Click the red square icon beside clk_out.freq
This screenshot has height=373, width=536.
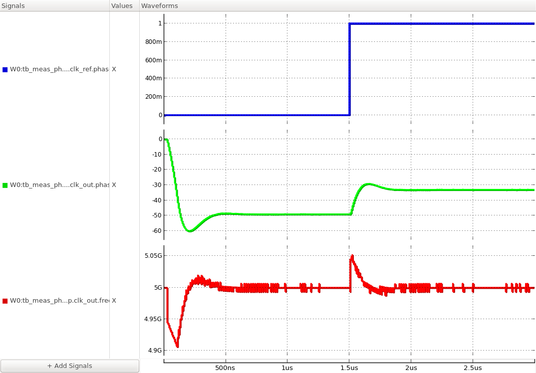pos(4,300)
